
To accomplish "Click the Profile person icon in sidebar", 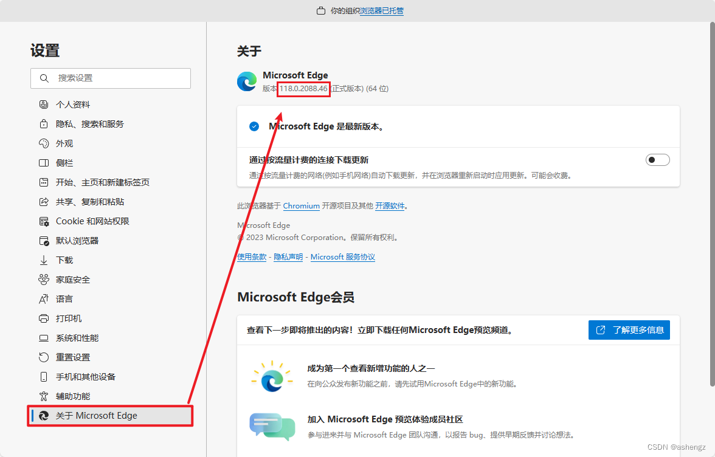I will pos(44,105).
